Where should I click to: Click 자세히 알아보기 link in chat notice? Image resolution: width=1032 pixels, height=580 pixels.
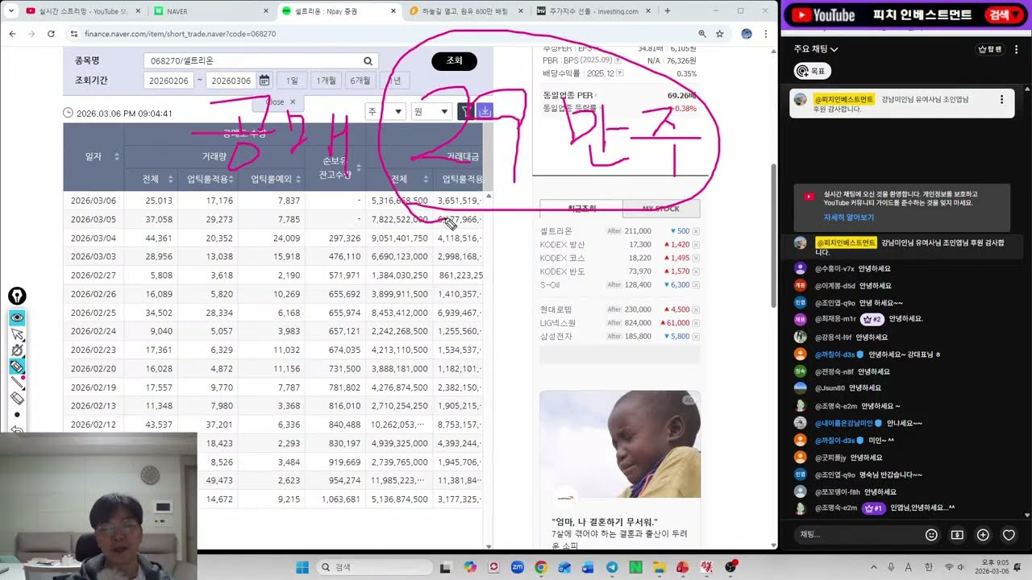848,217
